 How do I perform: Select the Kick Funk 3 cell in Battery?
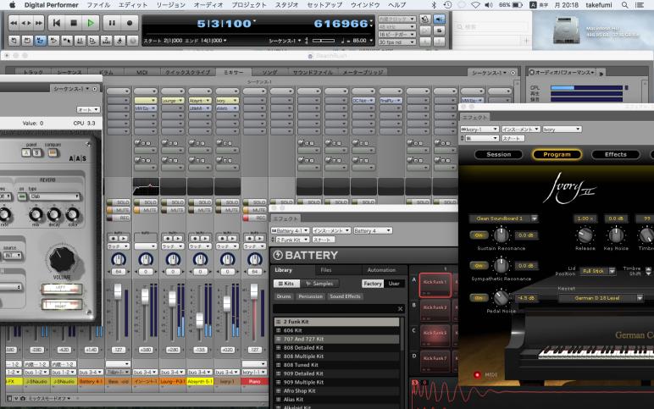(x=435, y=336)
